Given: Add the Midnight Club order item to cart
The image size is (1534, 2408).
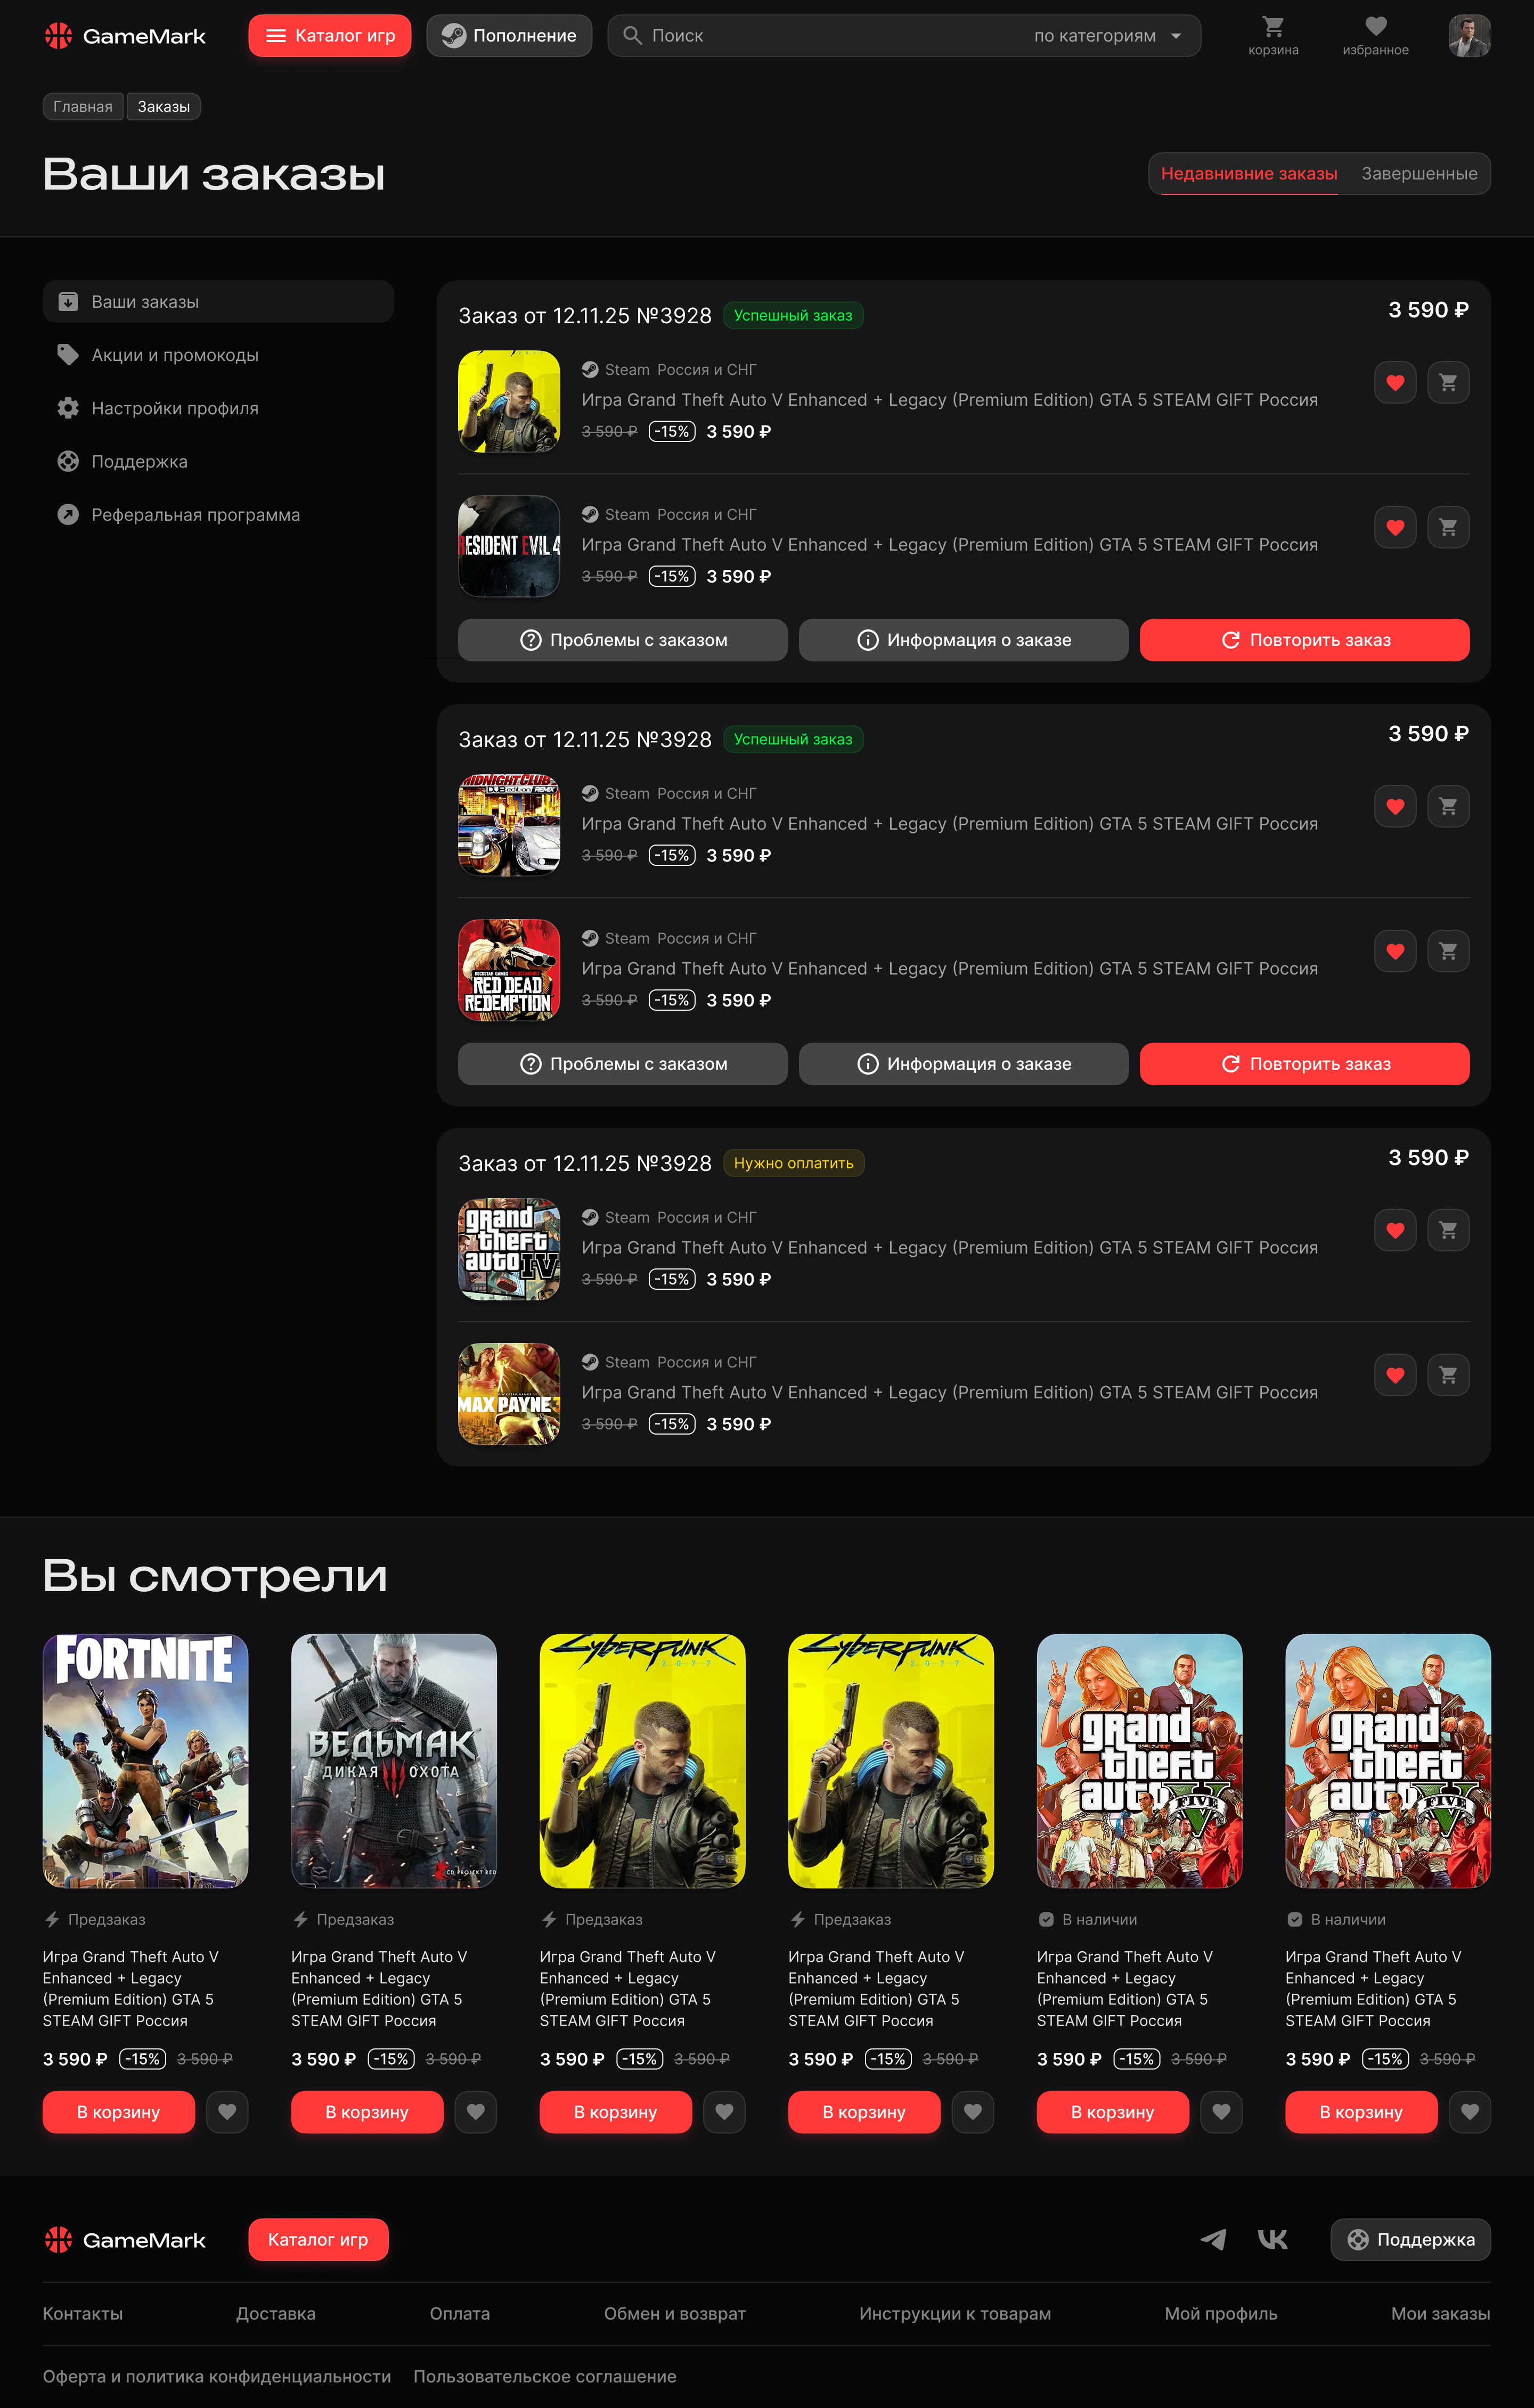Looking at the screenshot, I should 1448,806.
